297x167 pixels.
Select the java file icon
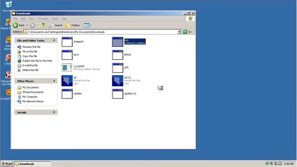coord(67,55)
